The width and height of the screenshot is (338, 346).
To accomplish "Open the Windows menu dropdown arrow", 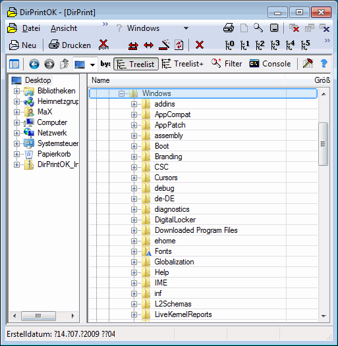I will [x=186, y=28].
